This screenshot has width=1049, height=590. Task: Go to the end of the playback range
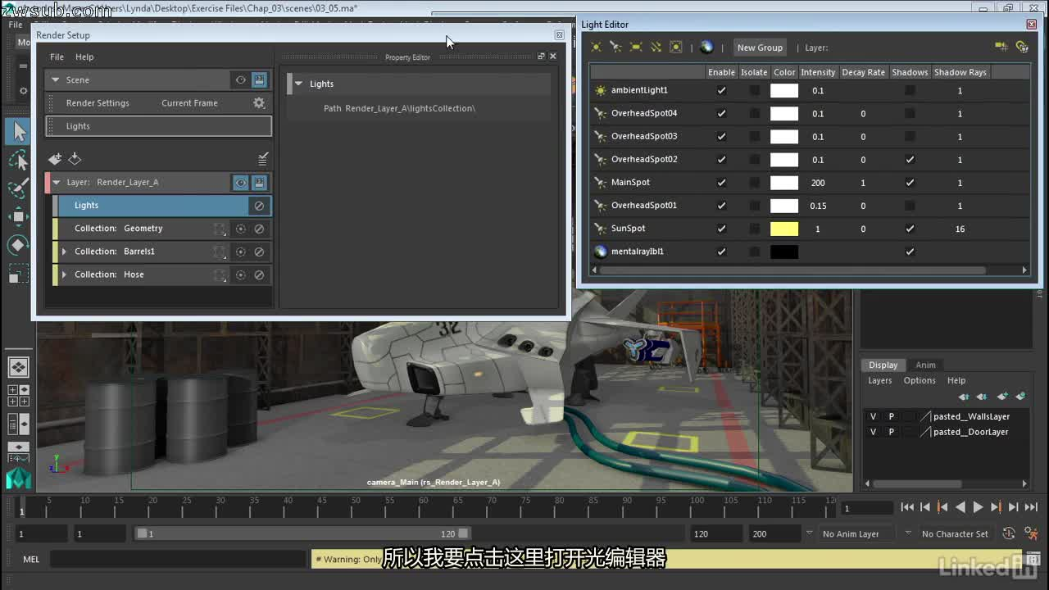[1031, 507]
